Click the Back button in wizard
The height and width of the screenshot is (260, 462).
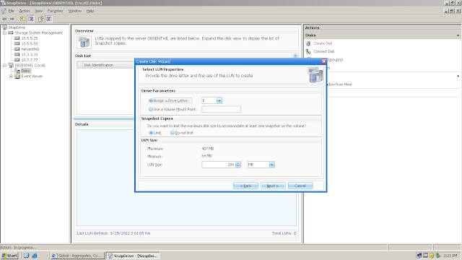tap(245, 186)
